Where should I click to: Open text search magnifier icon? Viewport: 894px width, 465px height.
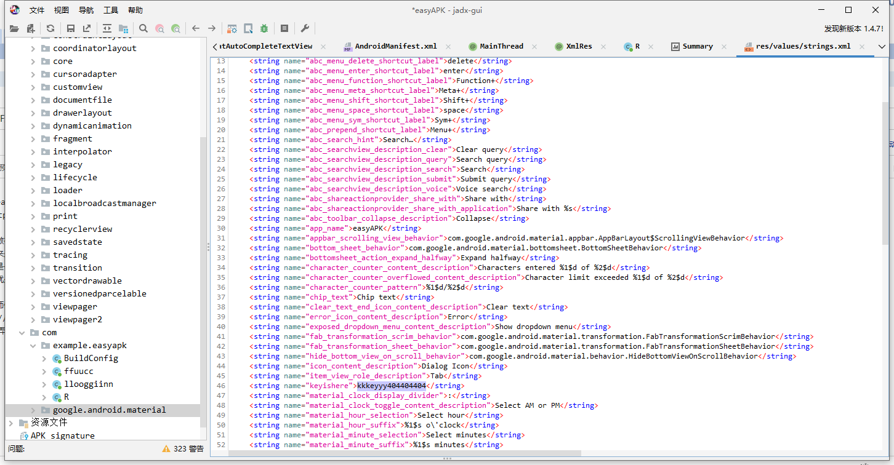point(143,28)
